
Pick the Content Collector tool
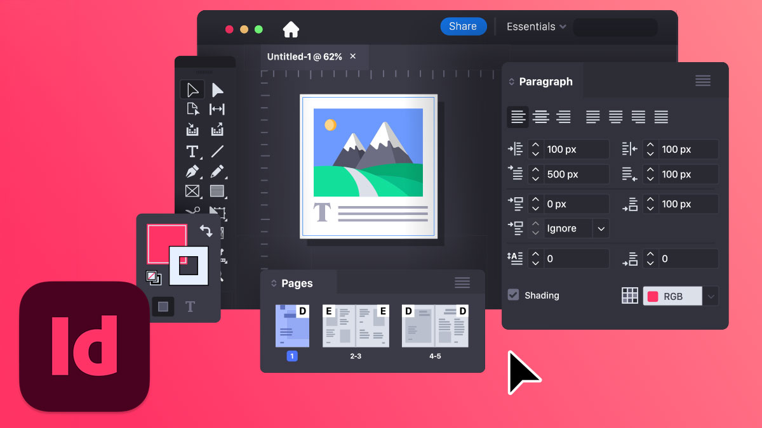pyautogui.click(x=192, y=129)
